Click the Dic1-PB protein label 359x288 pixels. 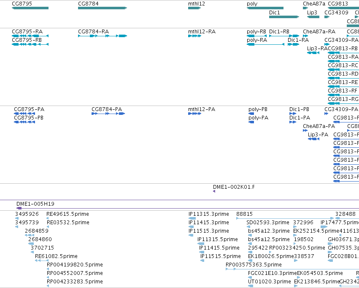(299, 109)
